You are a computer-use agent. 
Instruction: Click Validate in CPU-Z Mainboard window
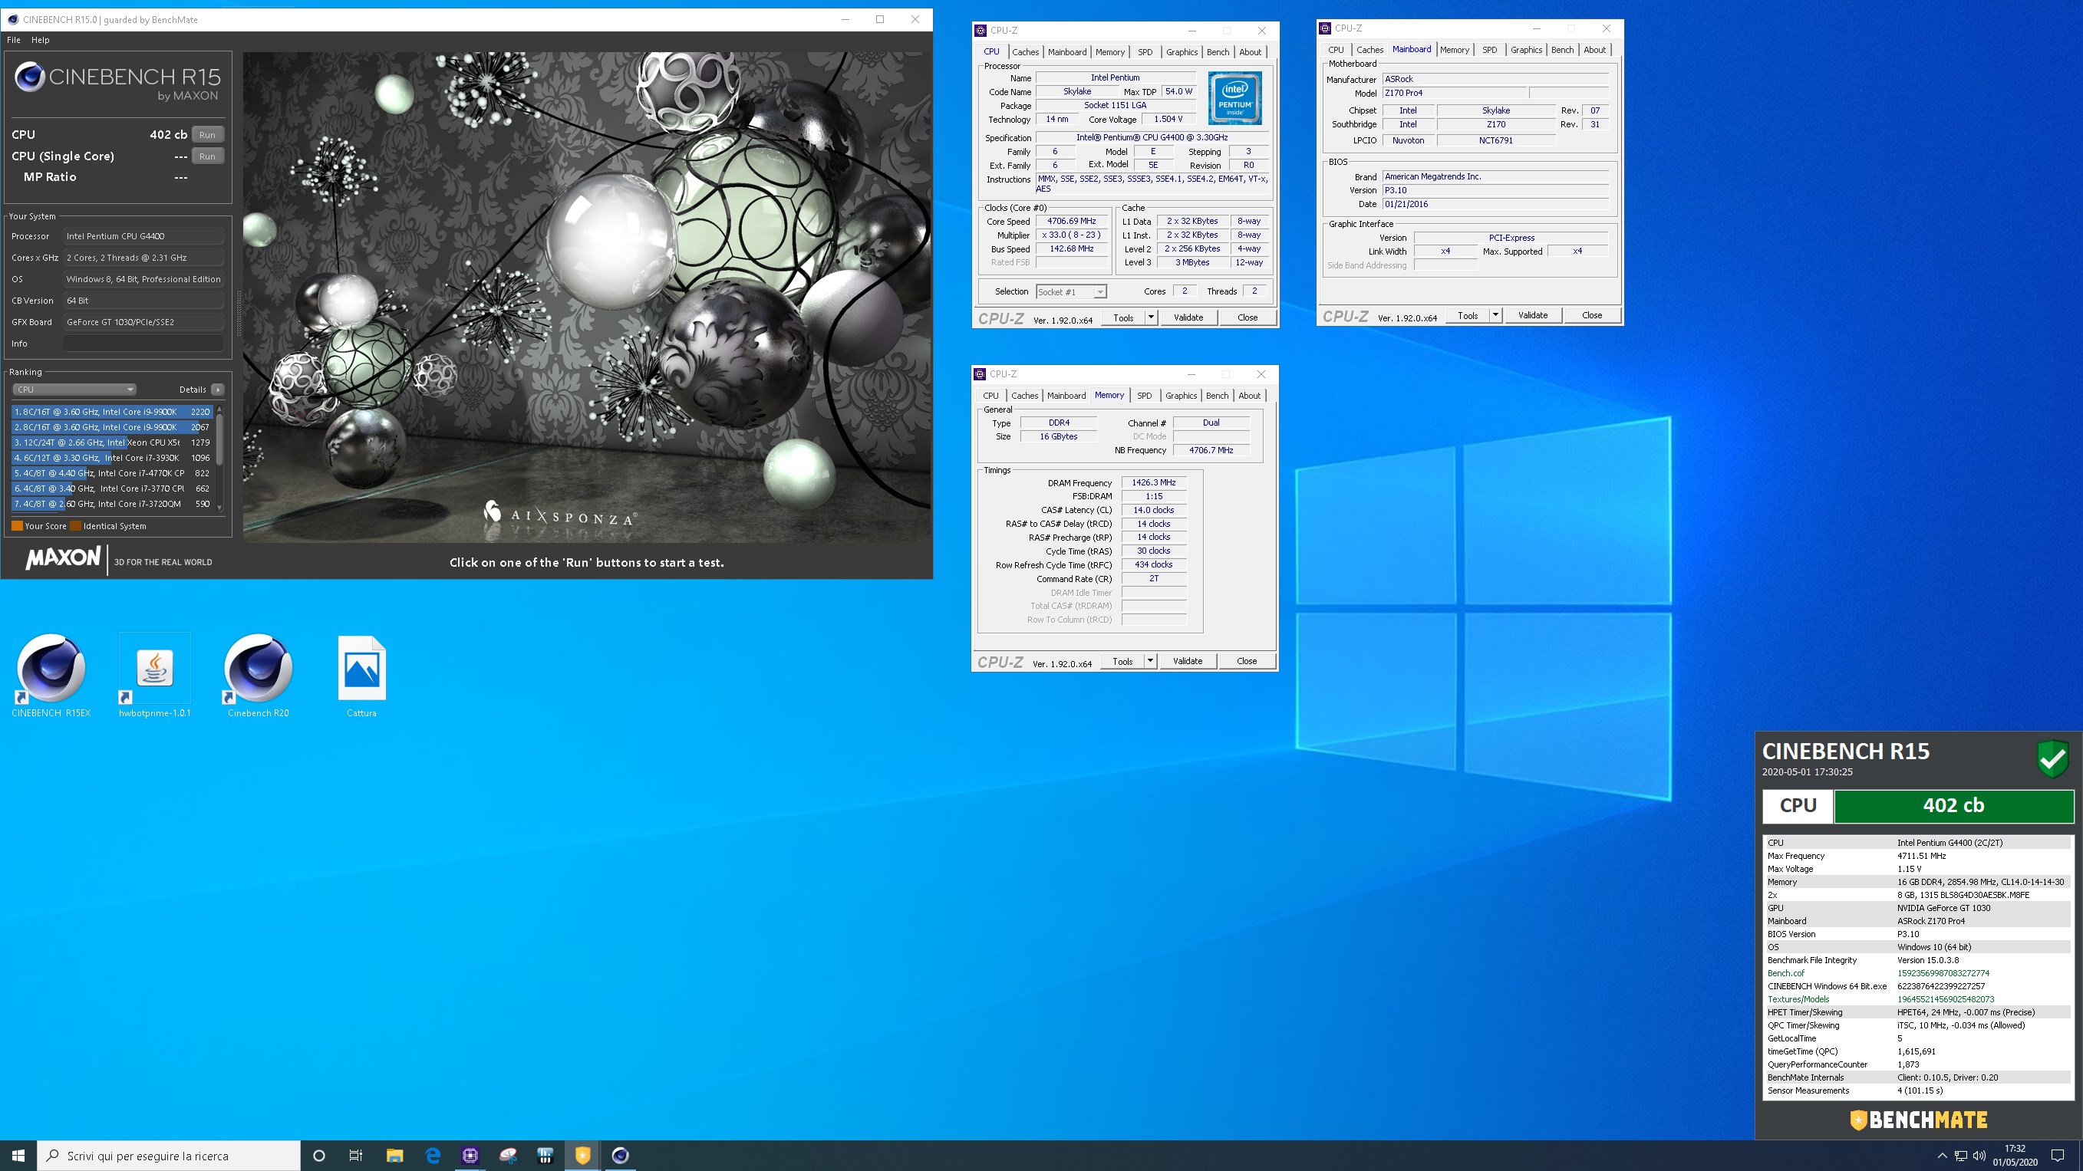point(1532,315)
